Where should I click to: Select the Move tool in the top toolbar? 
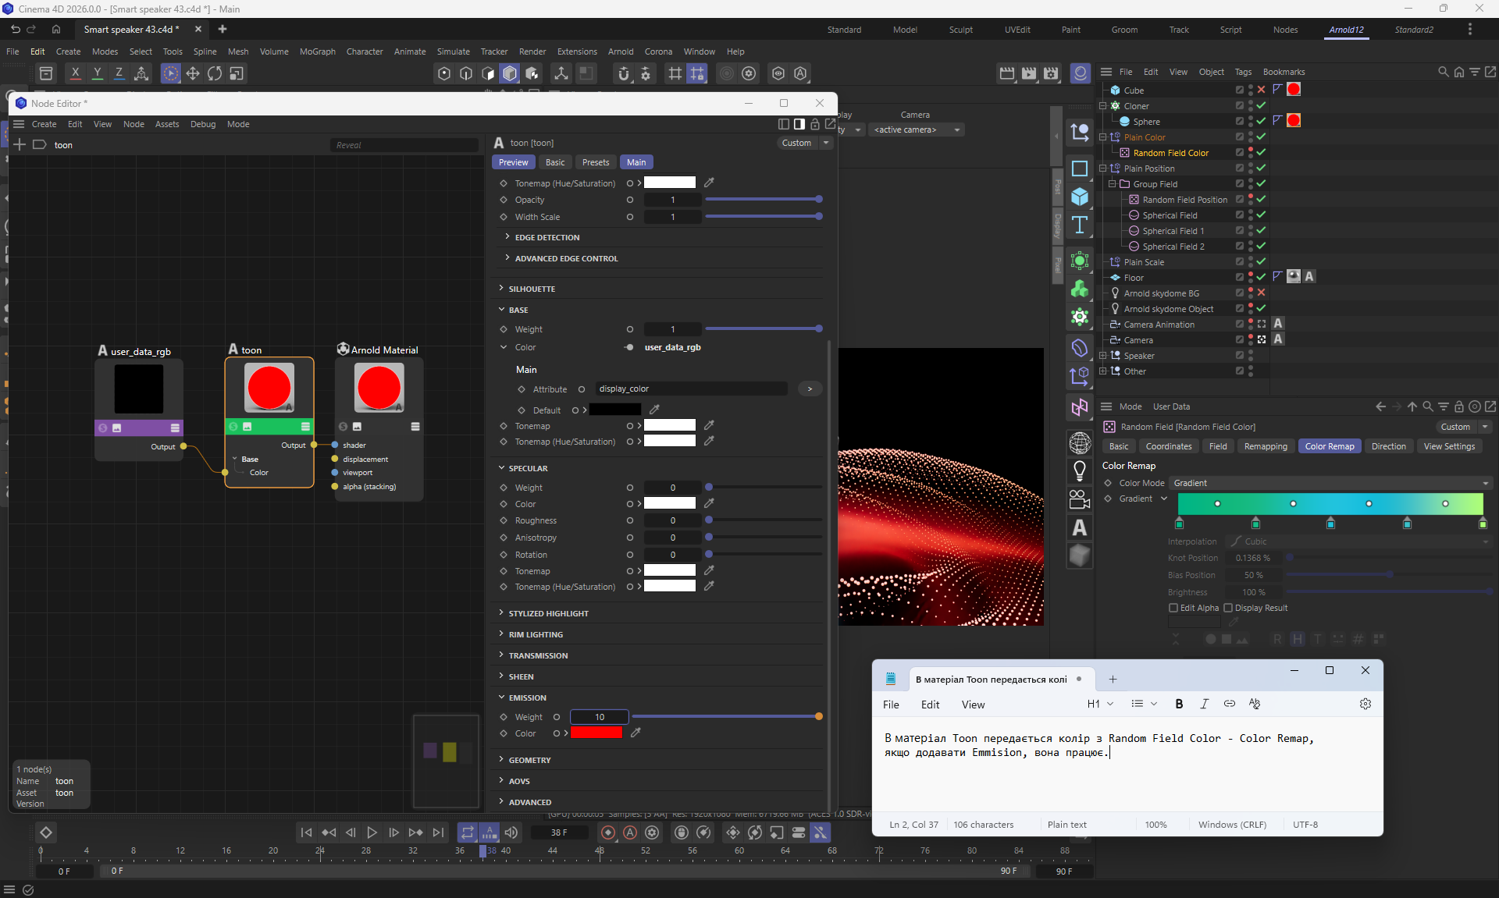pos(192,73)
